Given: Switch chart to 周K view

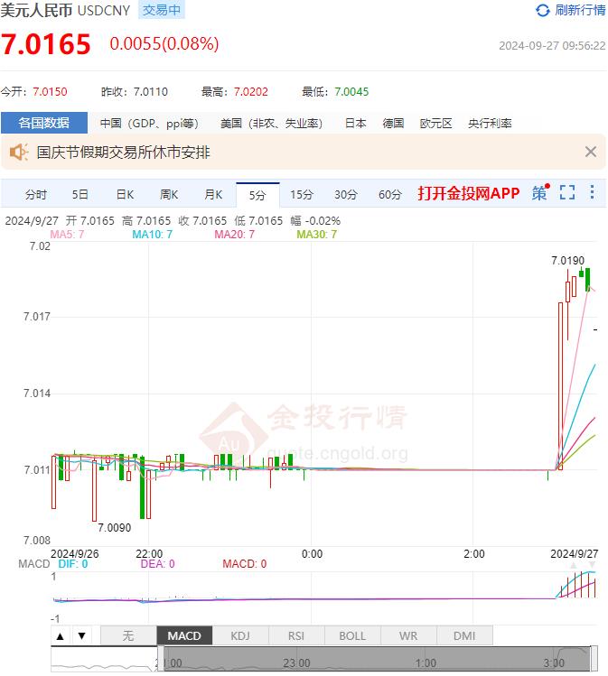Looking at the screenshot, I should [169, 194].
